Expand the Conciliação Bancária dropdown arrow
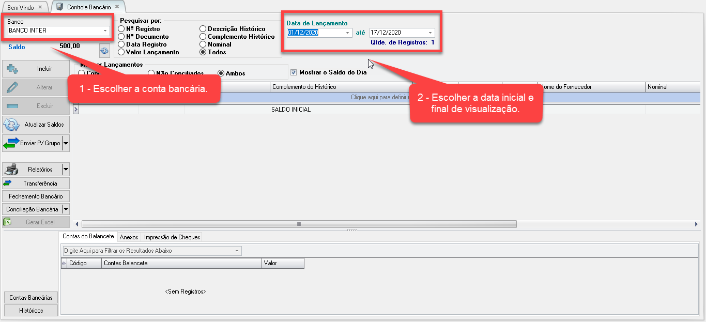Image resolution: width=706 pixels, height=322 pixels. (66, 209)
